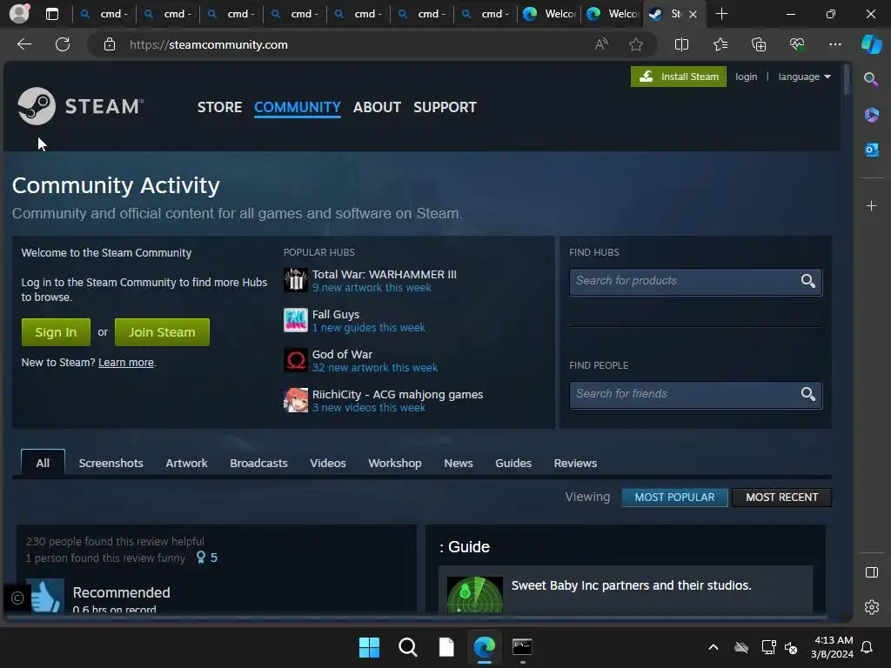View site information lock icon
Screen dimensions: 891x668
tap(110, 44)
